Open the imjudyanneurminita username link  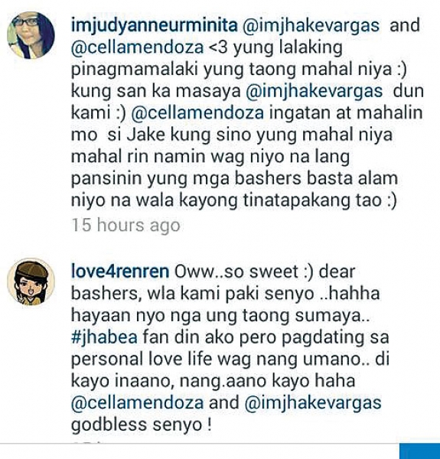coord(155,25)
